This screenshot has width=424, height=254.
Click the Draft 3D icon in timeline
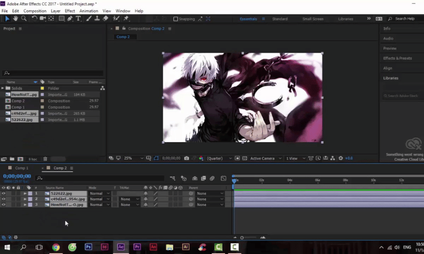(x=184, y=178)
